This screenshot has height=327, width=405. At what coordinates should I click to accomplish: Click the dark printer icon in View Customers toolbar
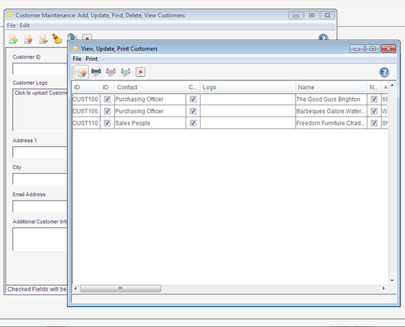click(x=96, y=72)
